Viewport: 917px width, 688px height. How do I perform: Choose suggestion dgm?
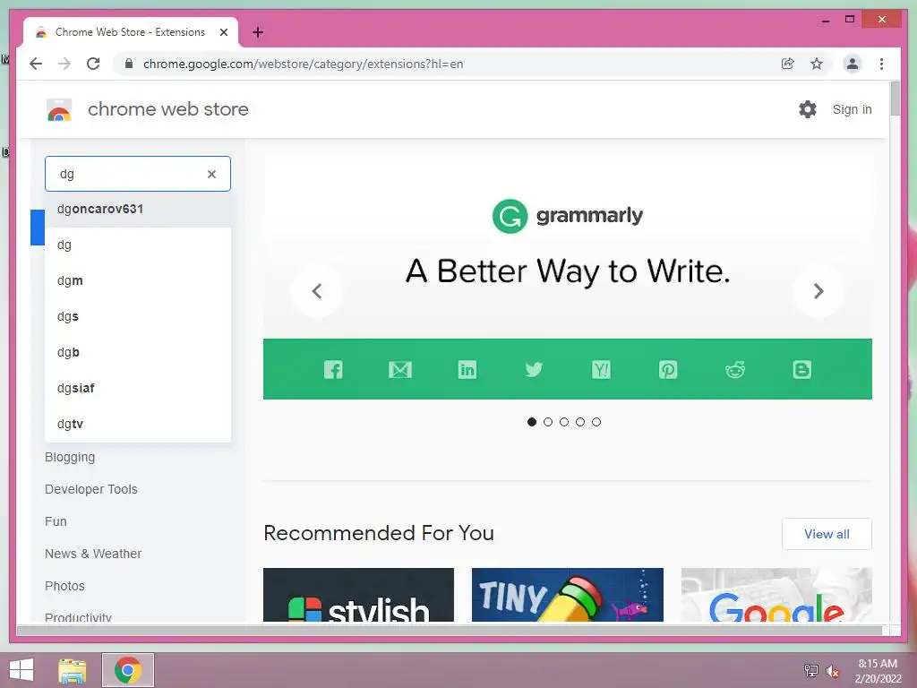(138, 280)
